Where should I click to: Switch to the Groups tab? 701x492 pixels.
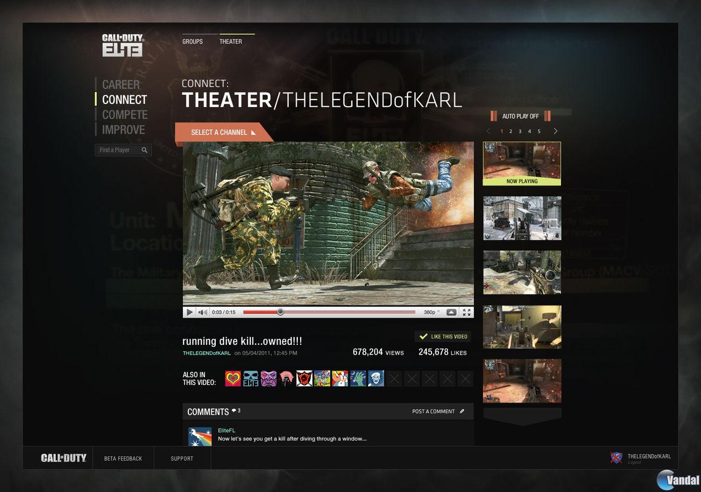[x=192, y=42]
